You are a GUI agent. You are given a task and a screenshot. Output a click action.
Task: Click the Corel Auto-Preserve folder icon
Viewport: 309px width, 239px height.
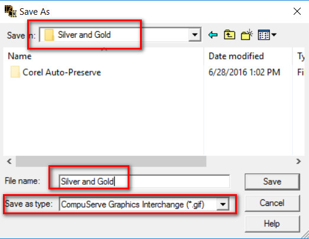tap(15, 72)
